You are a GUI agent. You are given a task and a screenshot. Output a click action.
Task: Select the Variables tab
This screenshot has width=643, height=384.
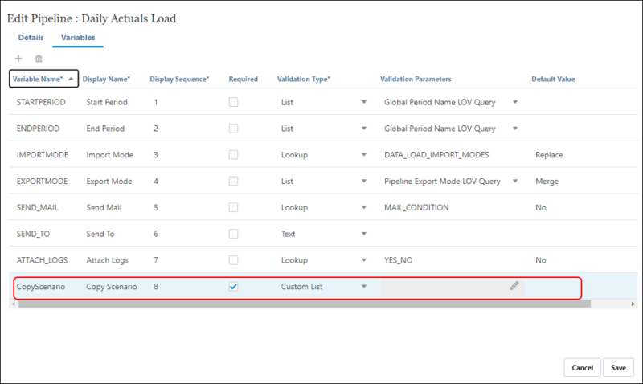click(x=79, y=37)
